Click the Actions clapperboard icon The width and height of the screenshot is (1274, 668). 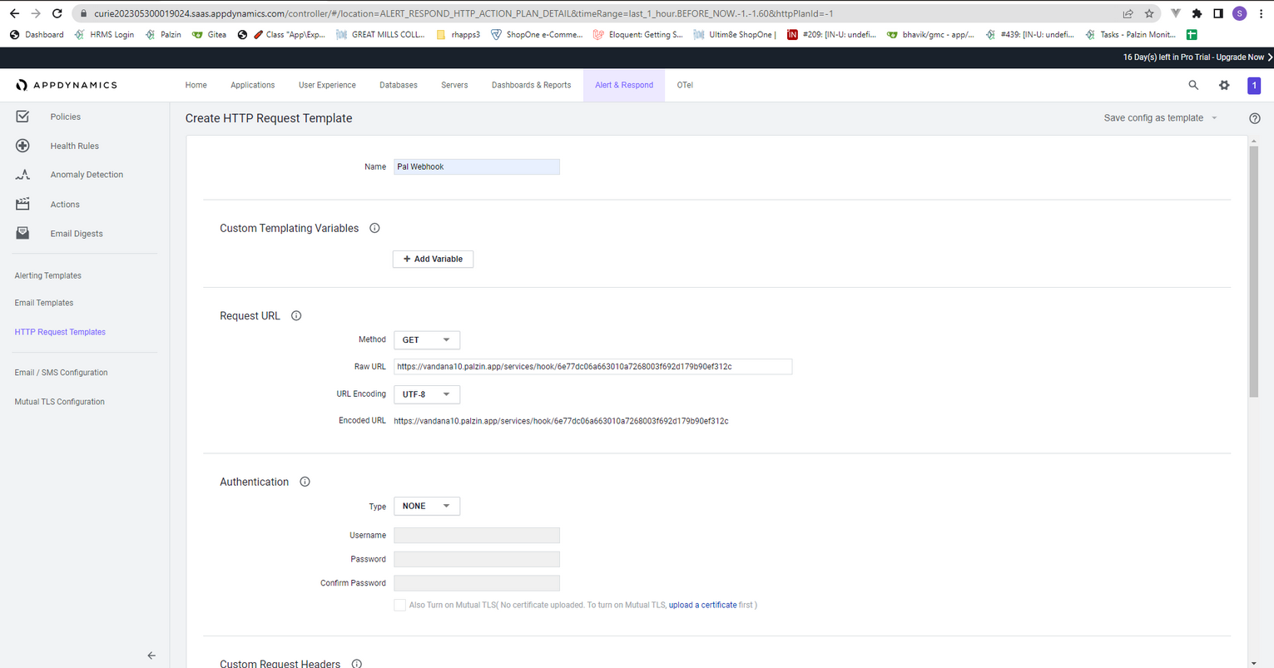click(x=22, y=204)
